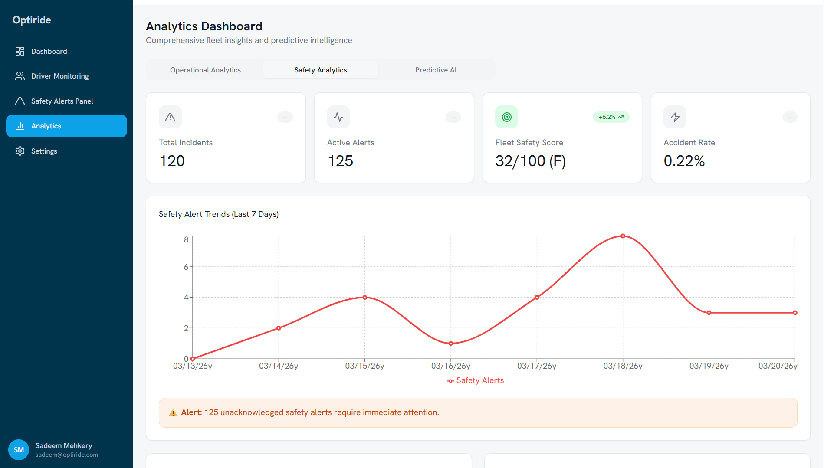824x468 pixels.
Task: Click the chart point at 03/15/26y
Action: (x=365, y=298)
